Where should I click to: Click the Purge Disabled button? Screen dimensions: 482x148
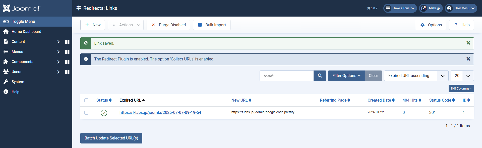point(168,25)
